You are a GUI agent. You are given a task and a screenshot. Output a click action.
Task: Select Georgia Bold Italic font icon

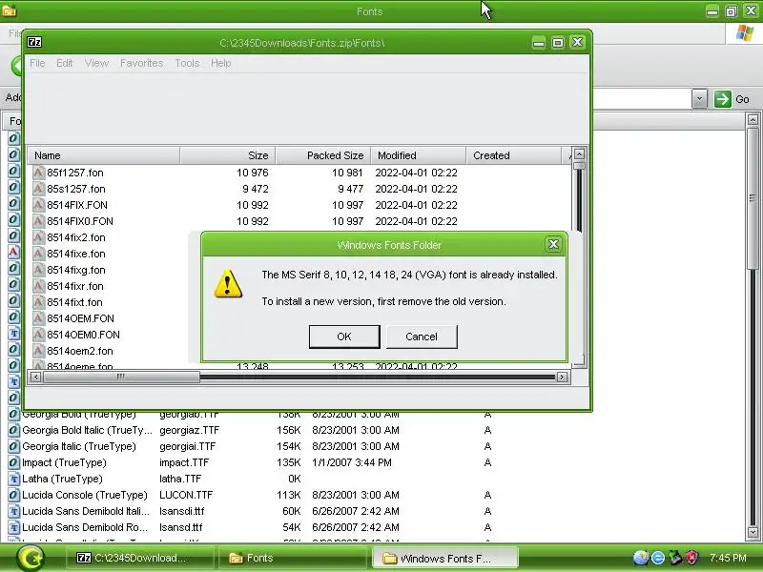[x=14, y=431]
